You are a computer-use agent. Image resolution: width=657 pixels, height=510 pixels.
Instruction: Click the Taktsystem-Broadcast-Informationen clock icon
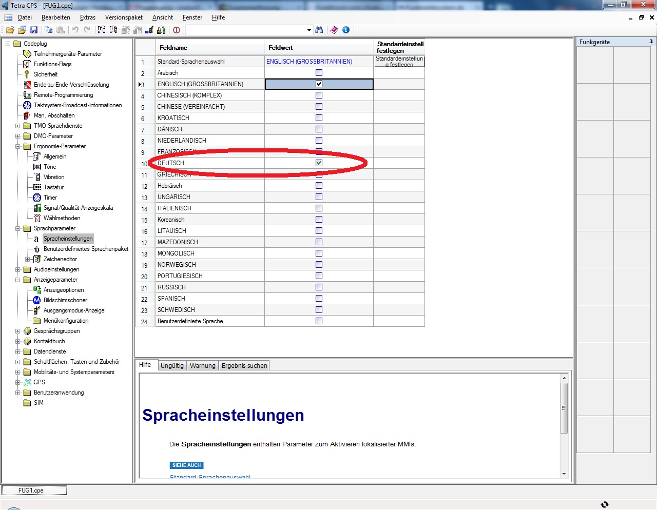[x=27, y=105]
